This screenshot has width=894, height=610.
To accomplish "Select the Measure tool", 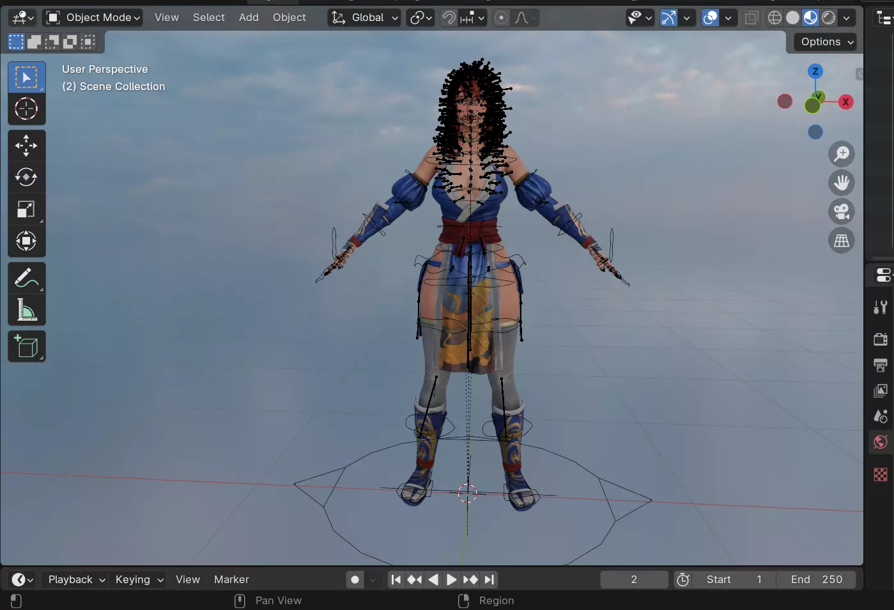I will (x=26, y=310).
